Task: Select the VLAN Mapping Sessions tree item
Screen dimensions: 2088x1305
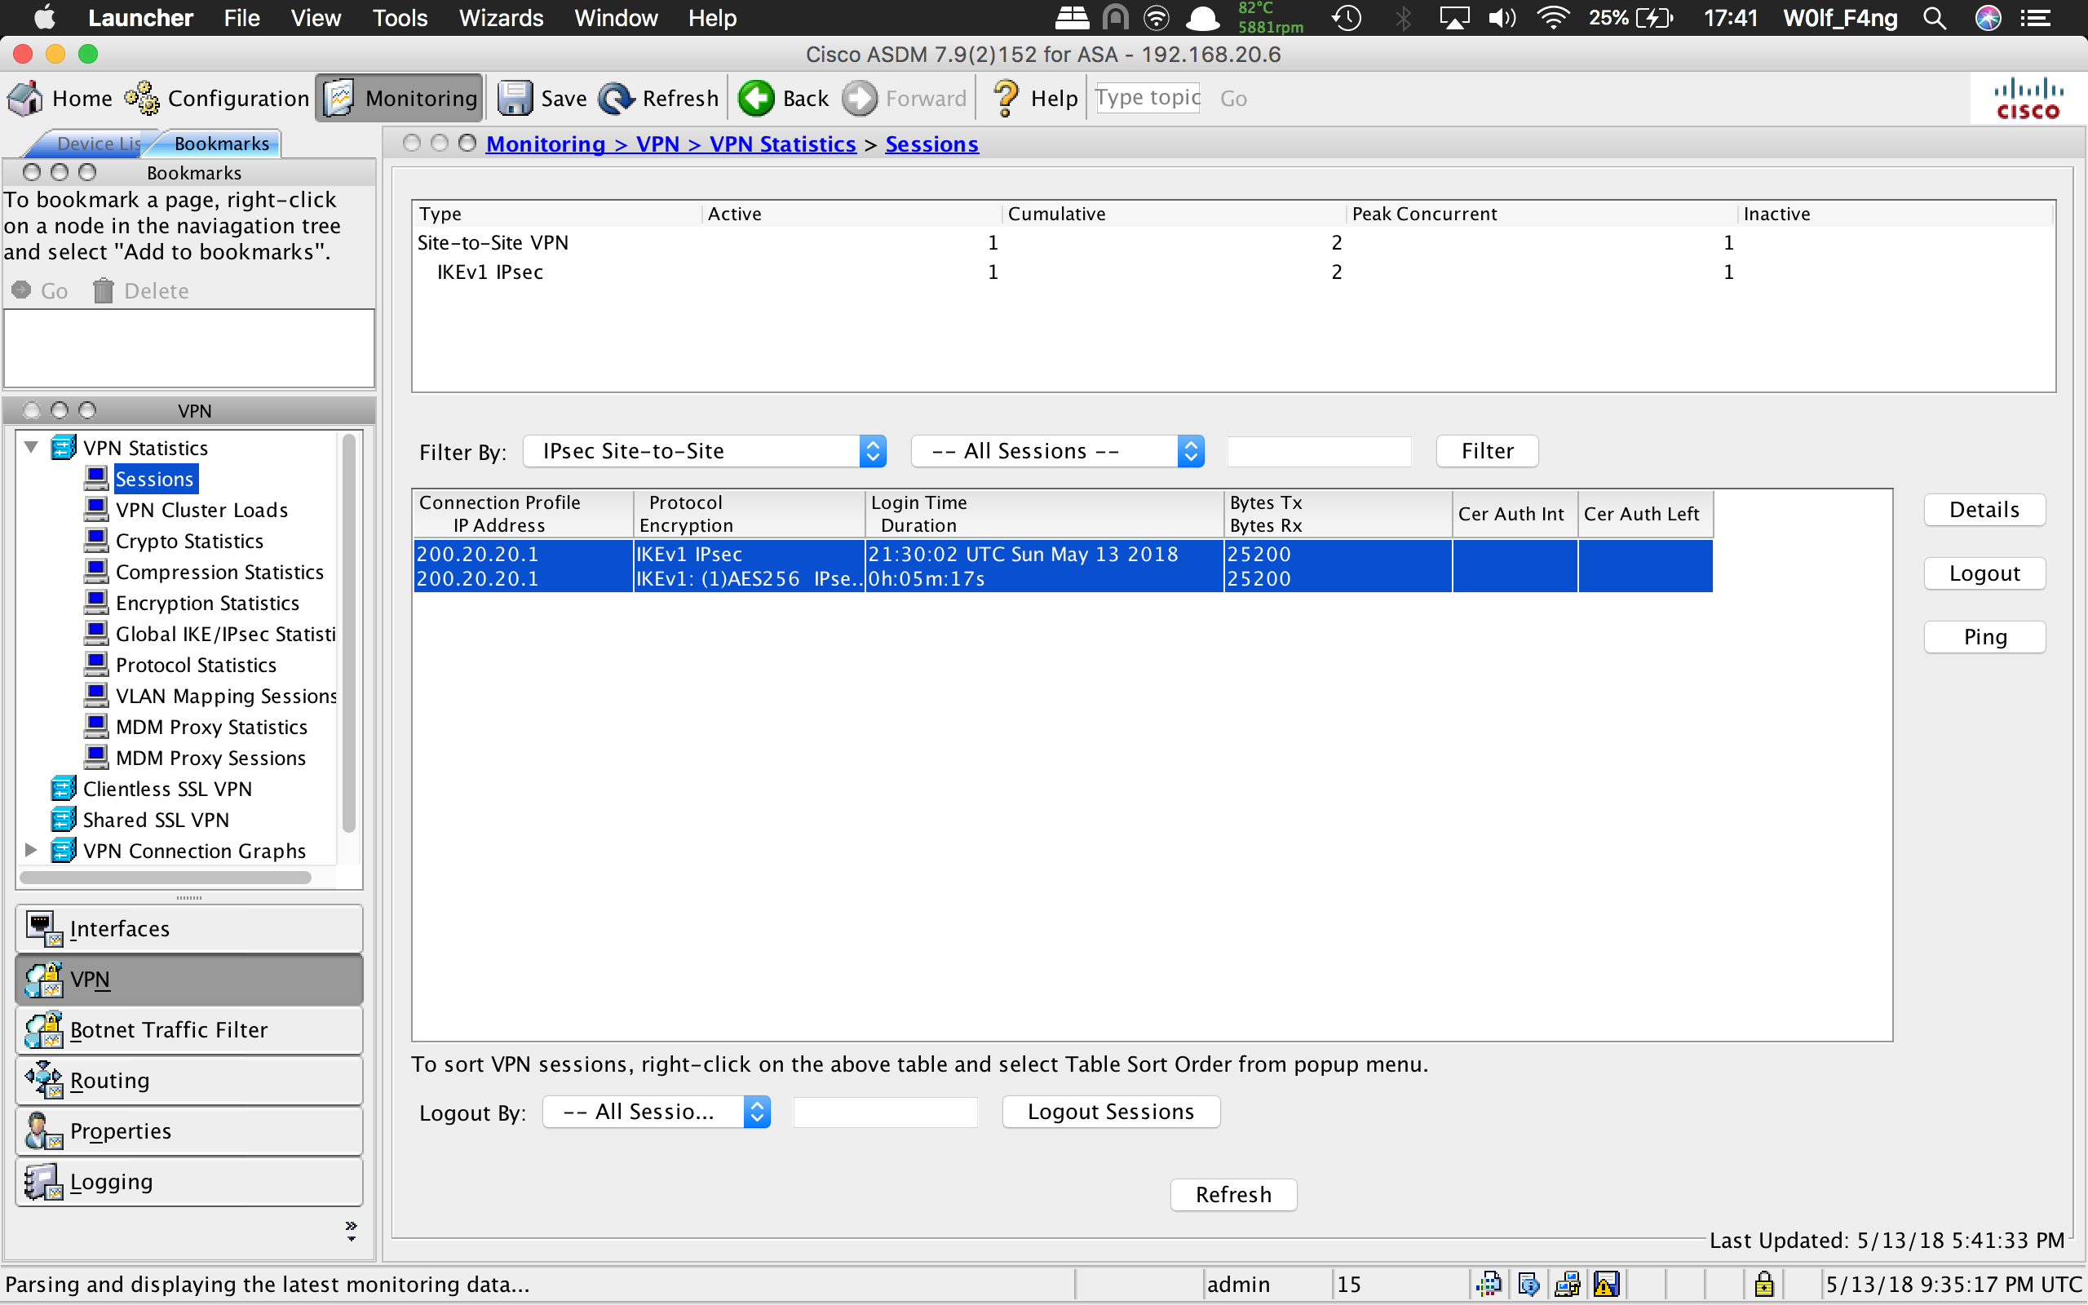Action: (x=226, y=696)
